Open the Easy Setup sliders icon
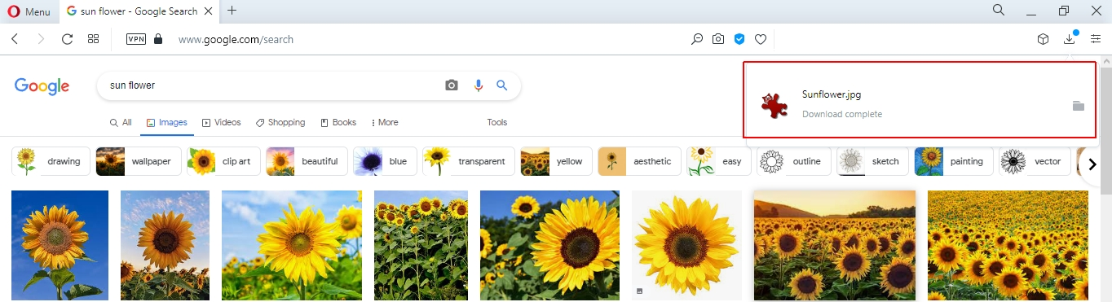 (x=1096, y=39)
